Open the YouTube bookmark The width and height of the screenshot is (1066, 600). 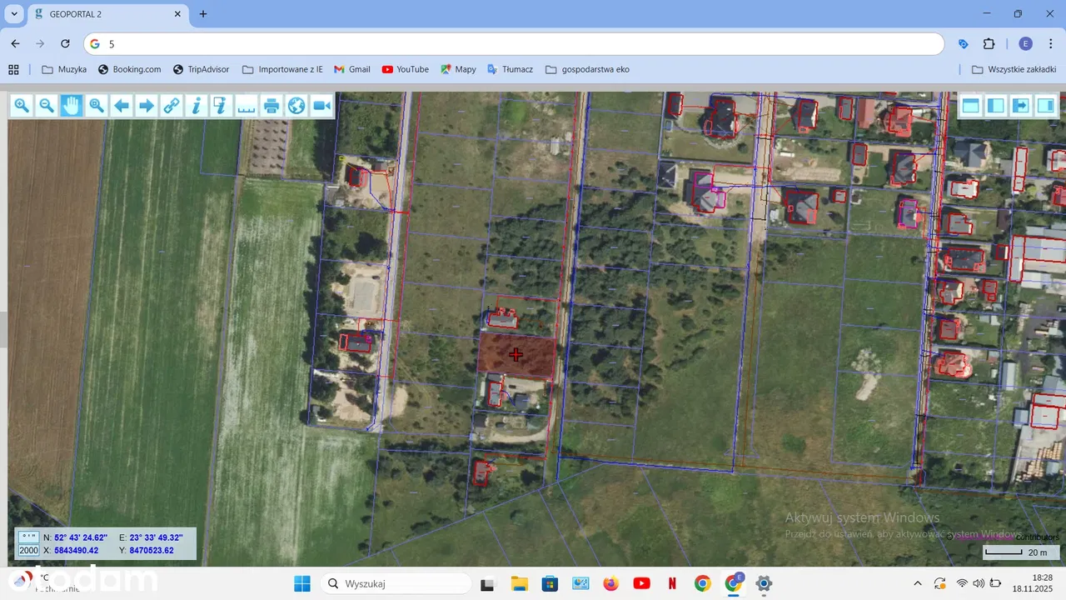(405, 69)
